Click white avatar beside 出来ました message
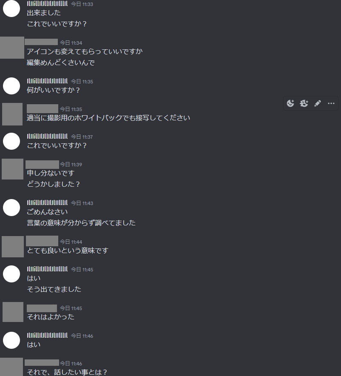Viewport: 341px width, 376px height. pyautogui.click(x=11, y=9)
